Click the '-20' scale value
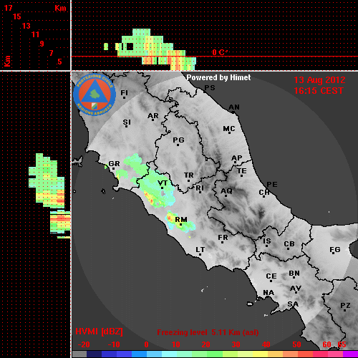 [84, 344]
